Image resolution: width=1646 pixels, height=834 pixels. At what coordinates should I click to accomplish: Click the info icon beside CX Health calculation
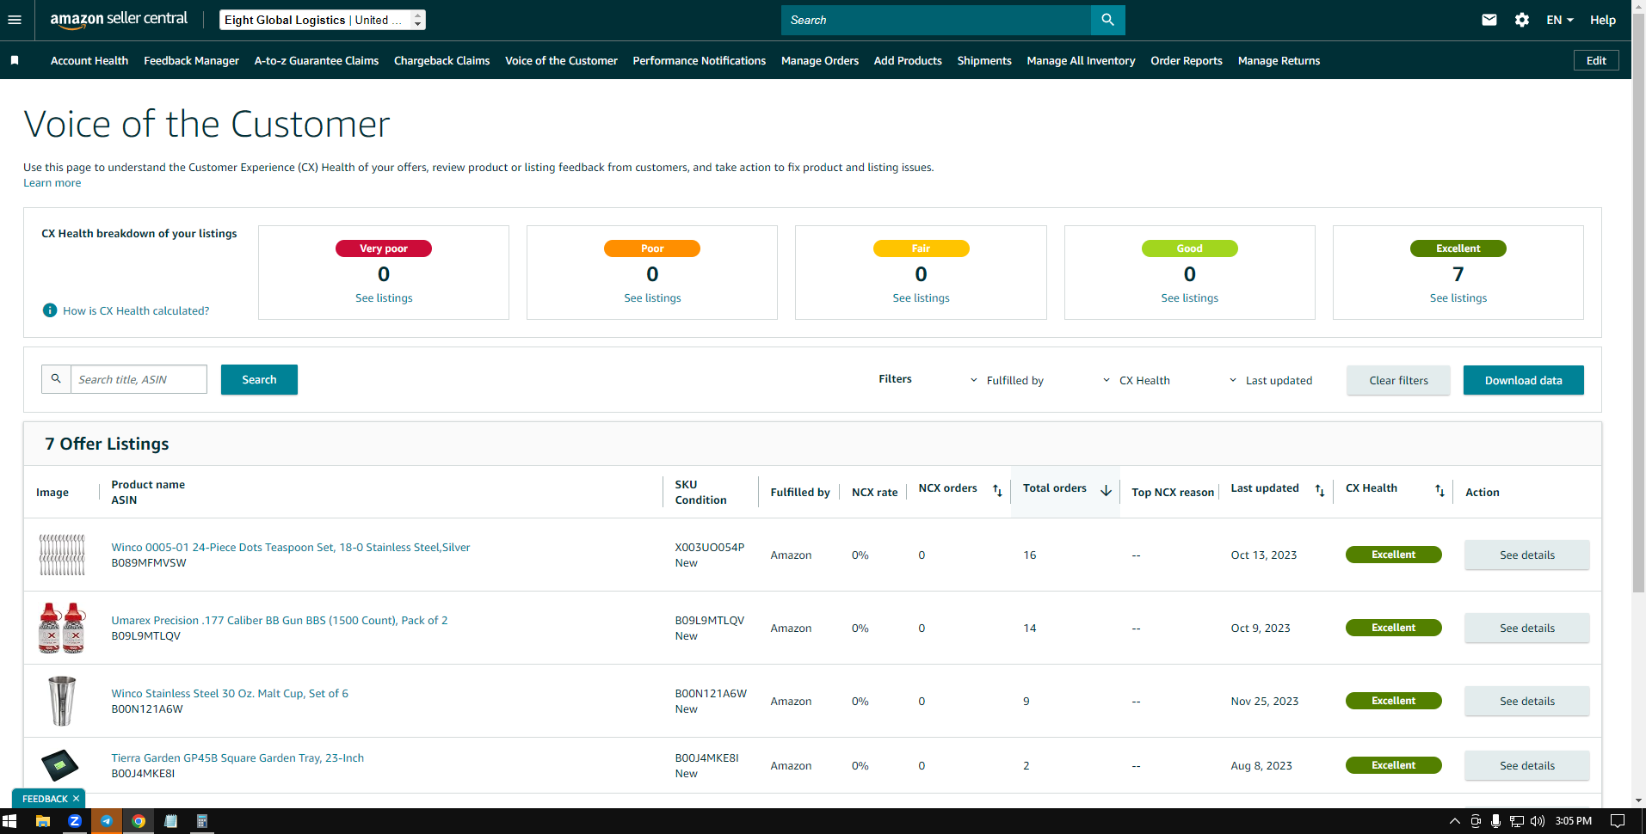[x=50, y=310]
